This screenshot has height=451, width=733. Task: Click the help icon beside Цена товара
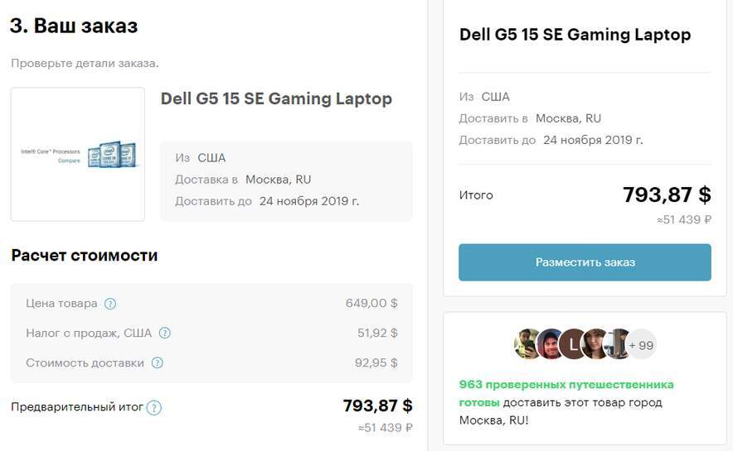pos(110,304)
